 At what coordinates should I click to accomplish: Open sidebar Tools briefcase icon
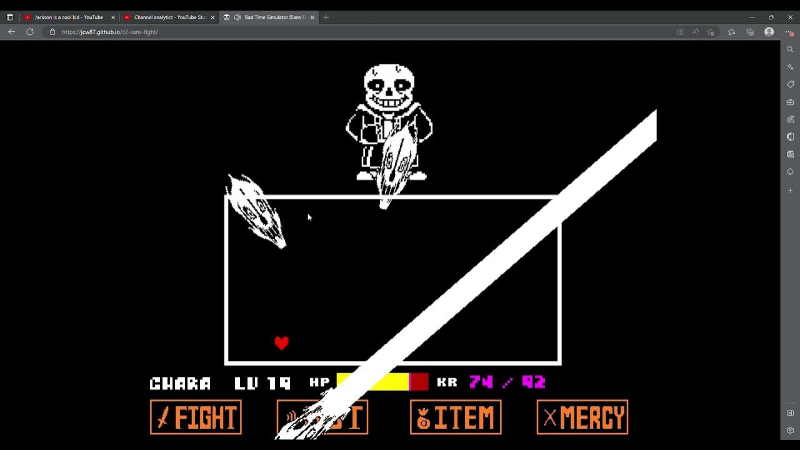click(x=790, y=102)
